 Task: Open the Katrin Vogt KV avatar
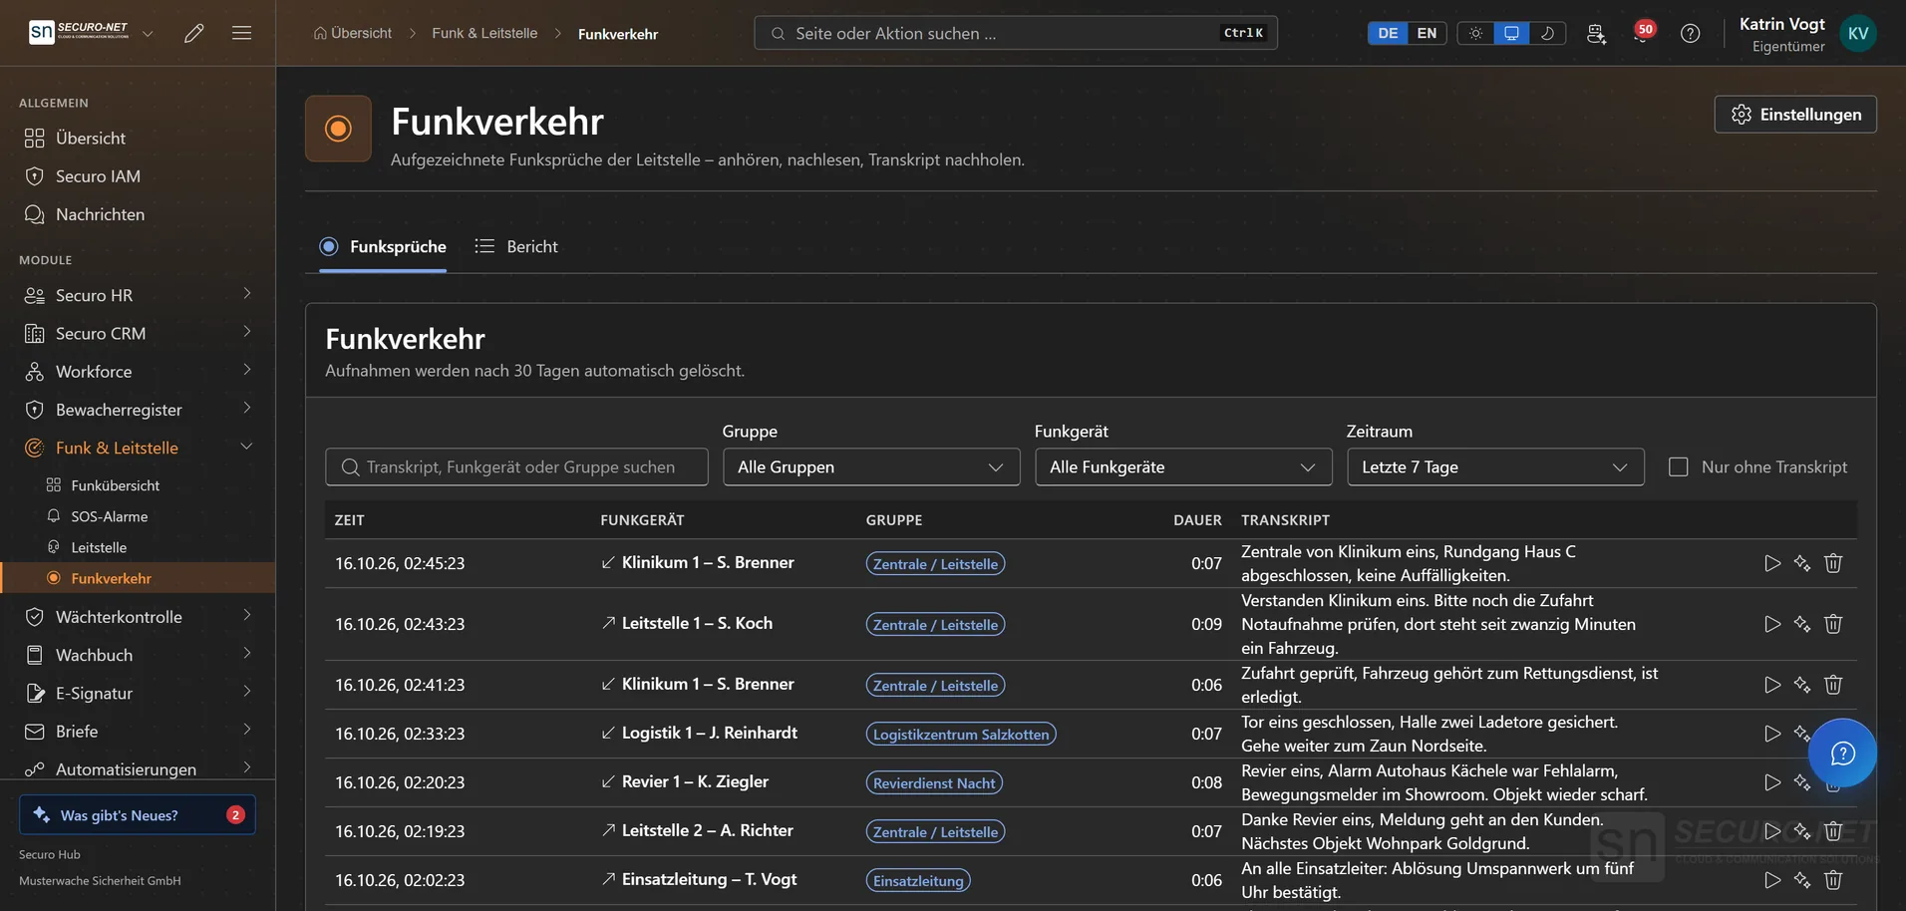tap(1858, 33)
